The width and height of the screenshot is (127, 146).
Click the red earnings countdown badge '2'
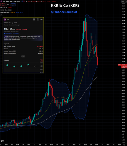coord(41,60)
